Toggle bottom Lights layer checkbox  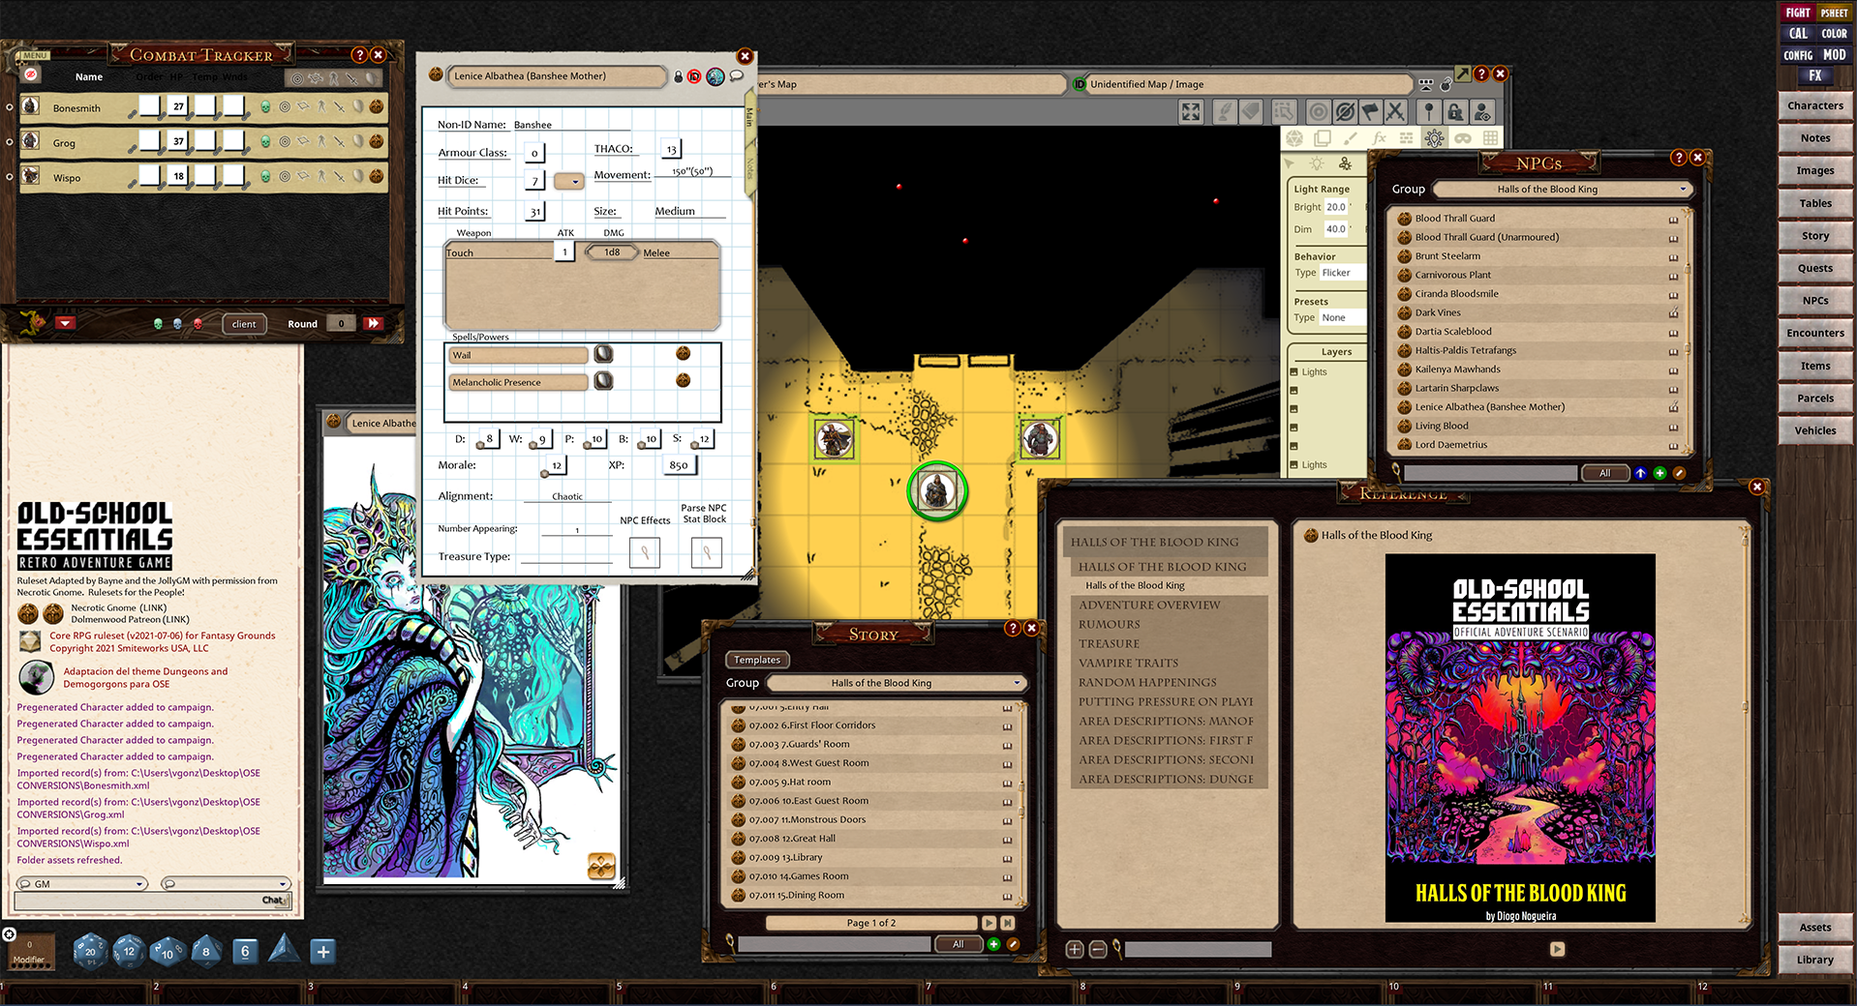click(1294, 465)
